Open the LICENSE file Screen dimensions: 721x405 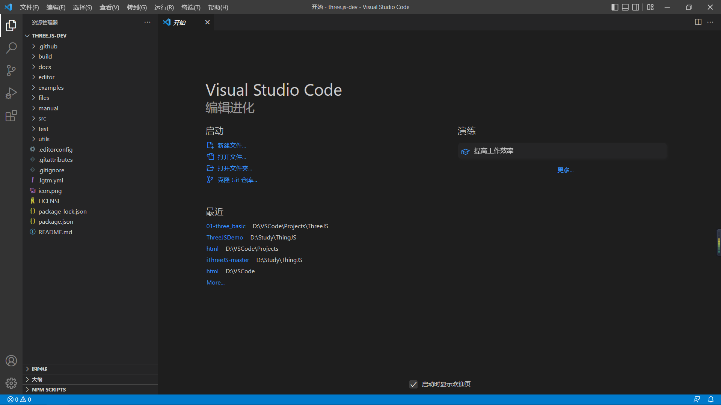coord(50,201)
